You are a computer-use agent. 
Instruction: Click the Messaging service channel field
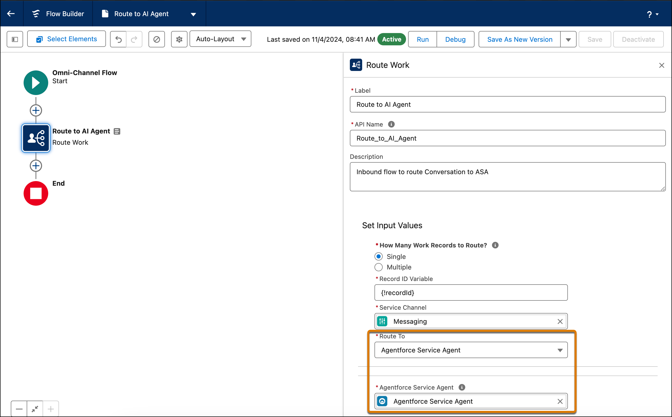tap(471, 321)
